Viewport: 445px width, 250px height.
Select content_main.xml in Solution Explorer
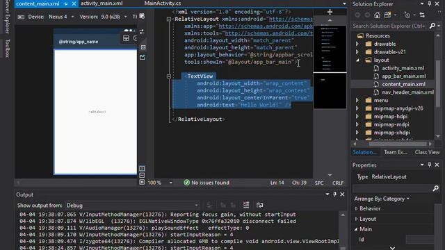[x=403, y=84]
